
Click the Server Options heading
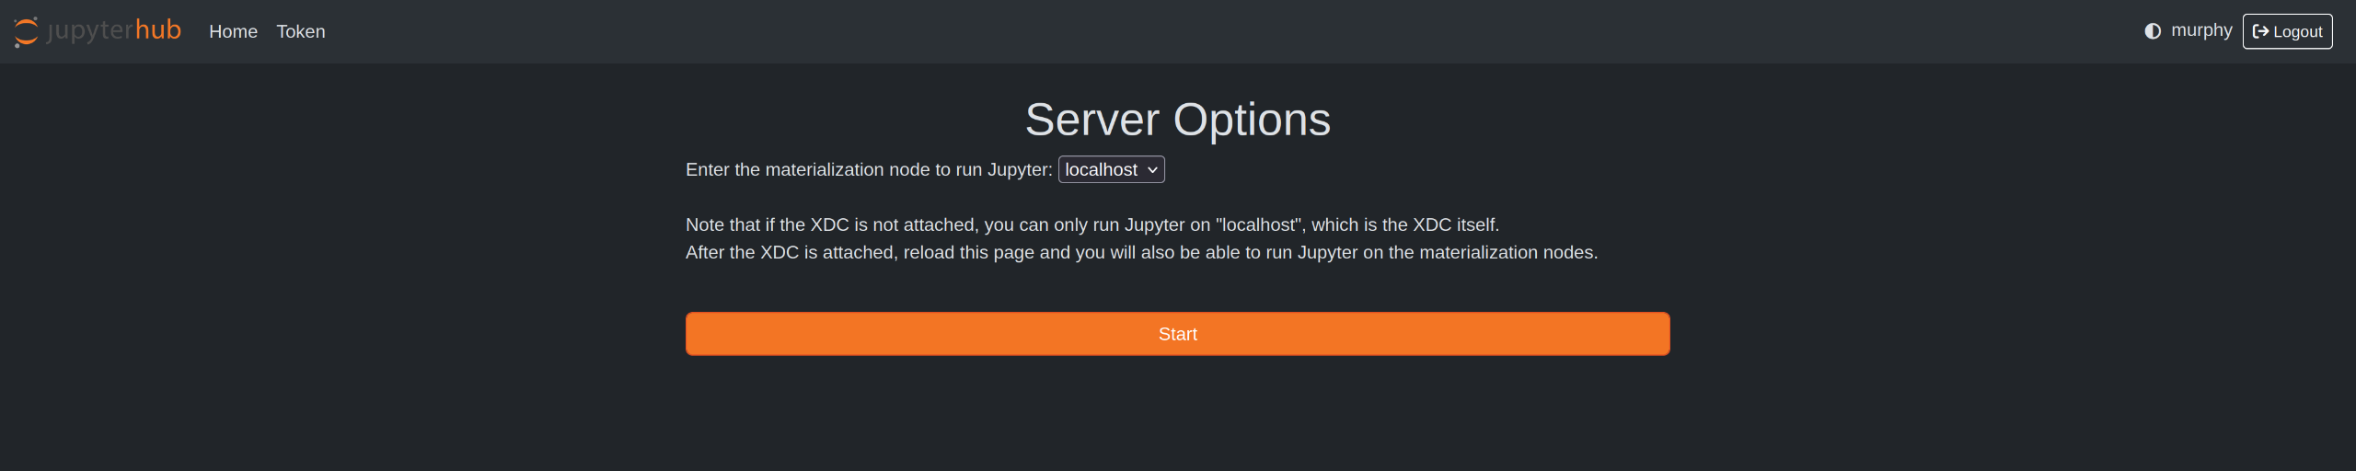coord(1178,120)
